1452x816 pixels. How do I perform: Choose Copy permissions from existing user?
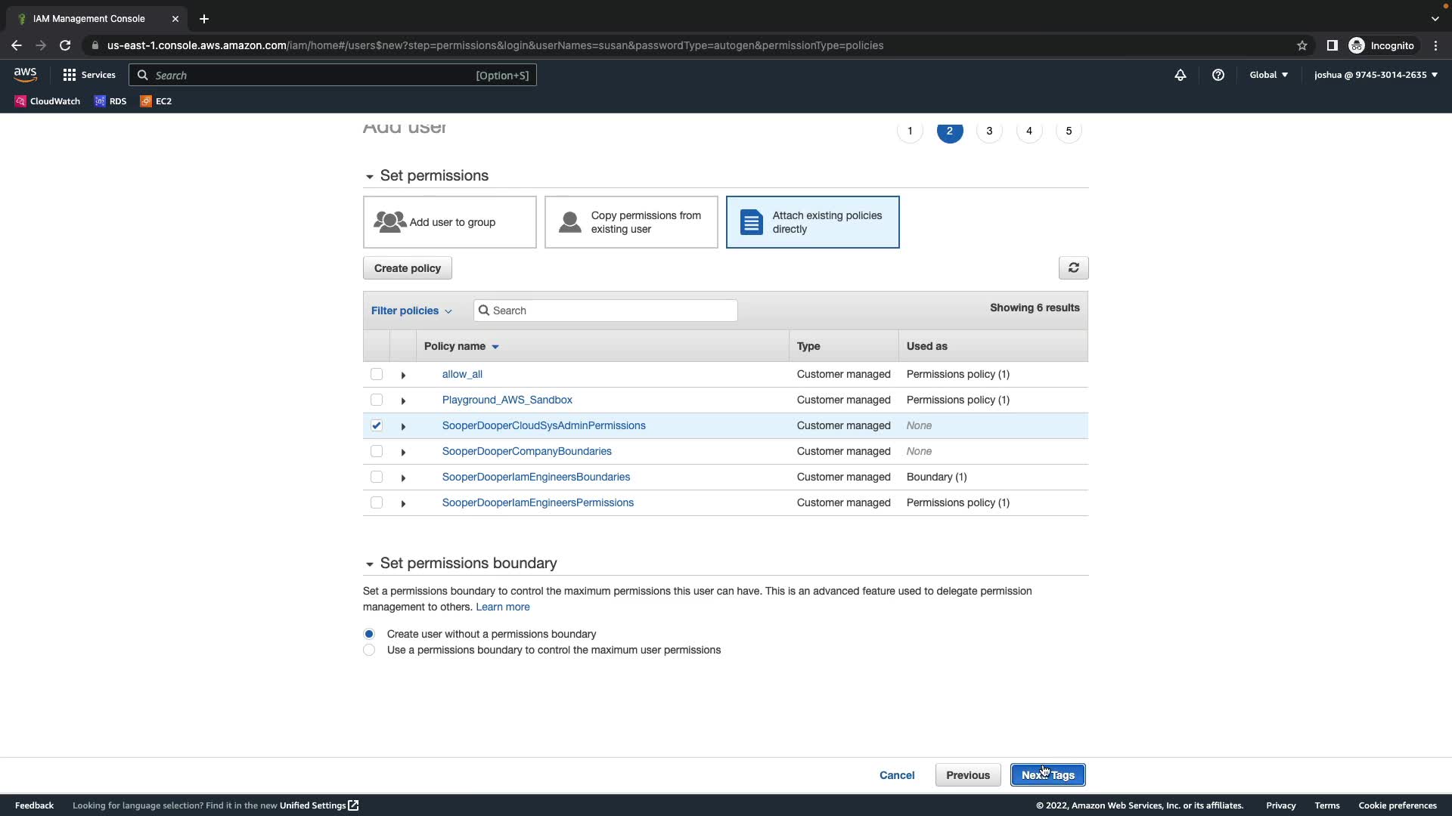[631, 222]
